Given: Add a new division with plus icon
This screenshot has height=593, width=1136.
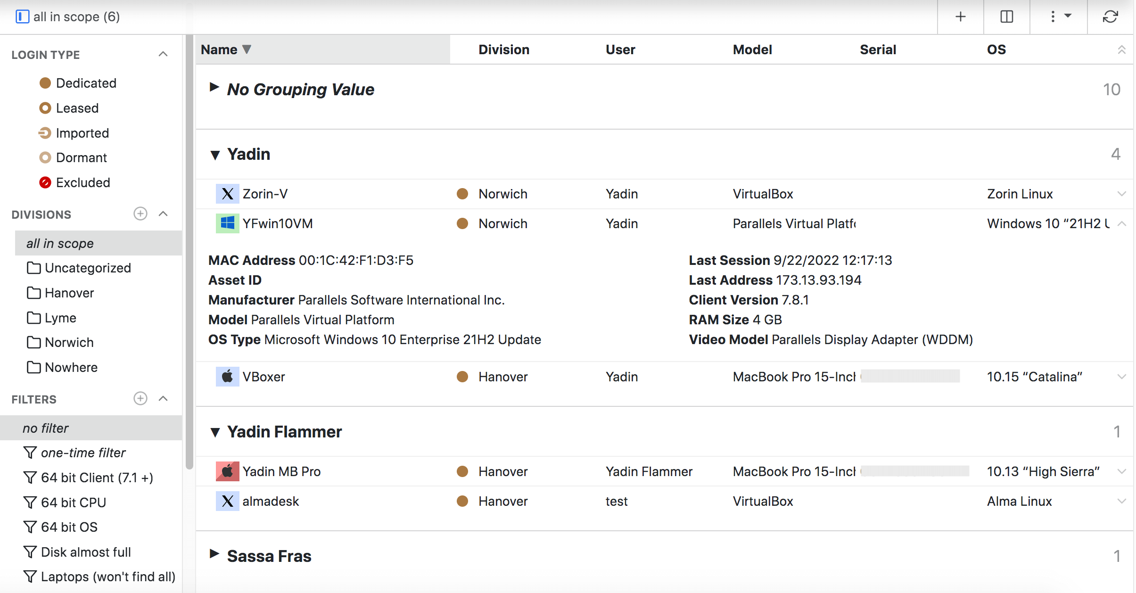Looking at the screenshot, I should pyautogui.click(x=140, y=214).
